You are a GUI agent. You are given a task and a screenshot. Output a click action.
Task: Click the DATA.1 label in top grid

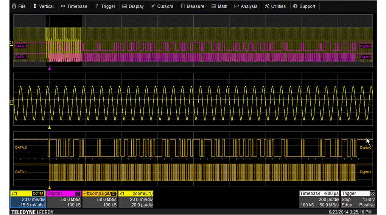coord(21,57)
